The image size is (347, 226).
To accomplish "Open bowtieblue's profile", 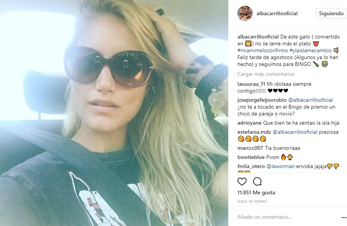I will (x=251, y=157).
